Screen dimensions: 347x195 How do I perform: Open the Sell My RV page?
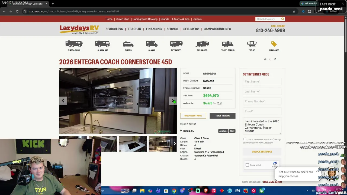pos(191,29)
